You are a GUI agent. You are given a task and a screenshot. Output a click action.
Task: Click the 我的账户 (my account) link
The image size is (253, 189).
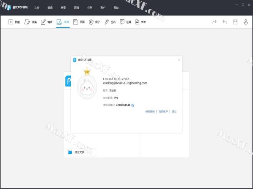[163, 111]
